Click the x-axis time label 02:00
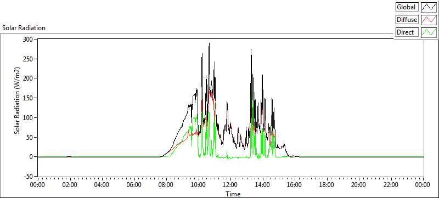The image size is (439, 198). [x=70, y=185]
